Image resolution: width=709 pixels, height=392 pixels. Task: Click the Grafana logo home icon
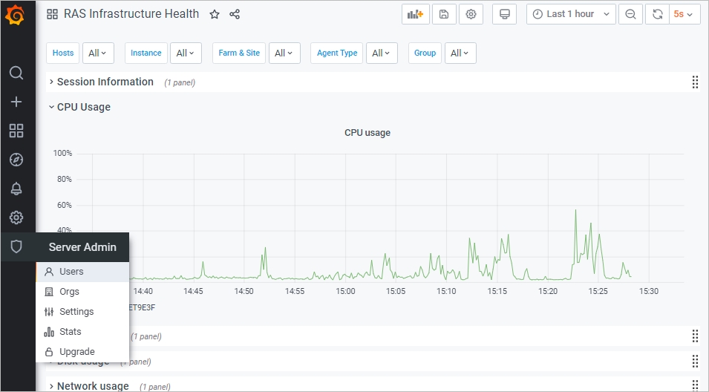(x=16, y=15)
